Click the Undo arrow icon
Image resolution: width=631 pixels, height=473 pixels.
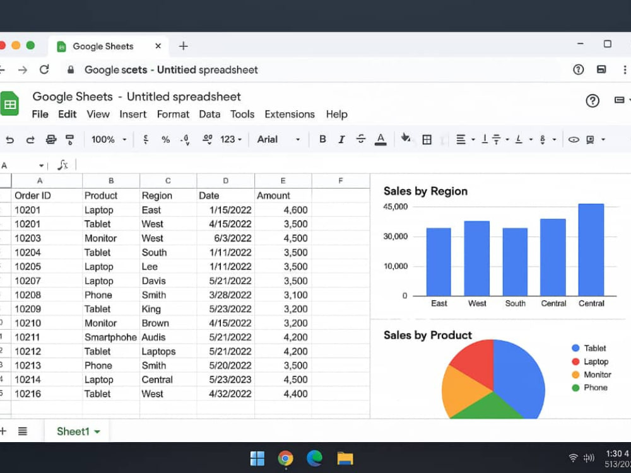coord(9,139)
